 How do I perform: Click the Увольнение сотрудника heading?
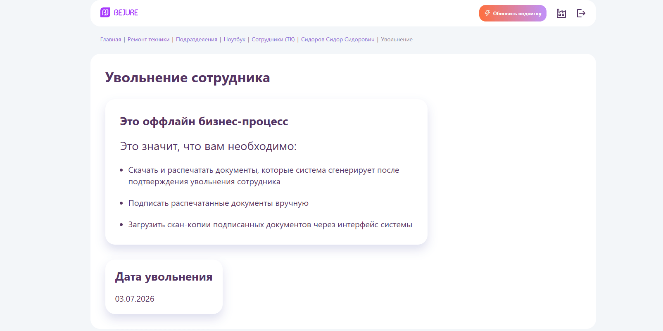[x=188, y=78]
